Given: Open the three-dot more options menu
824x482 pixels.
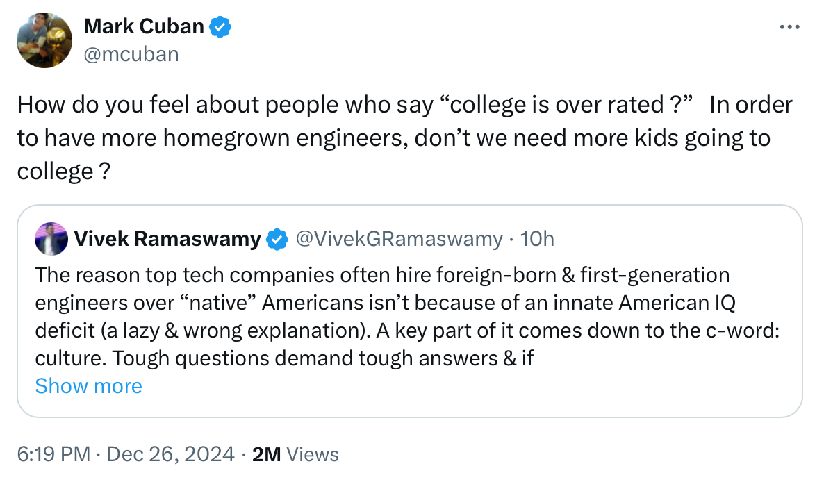Looking at the screenshot, I should click(789, 27).
